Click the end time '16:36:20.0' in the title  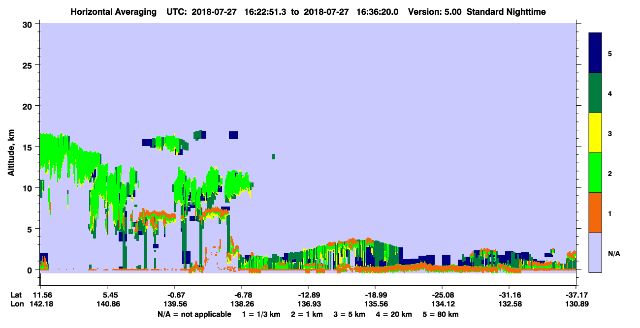tap(379, 11)
